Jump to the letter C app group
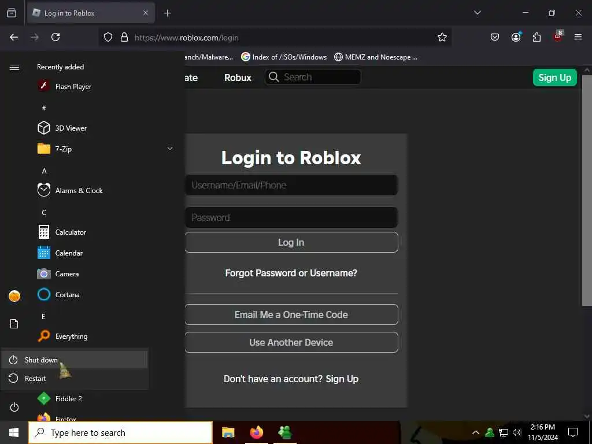The height and width of the screenshot is (444, 592). 44,213
